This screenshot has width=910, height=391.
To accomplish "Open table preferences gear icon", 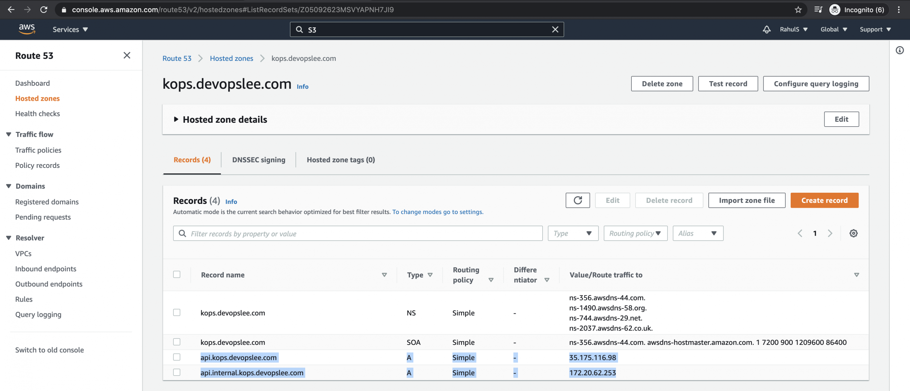I will (x=853, y=233).
